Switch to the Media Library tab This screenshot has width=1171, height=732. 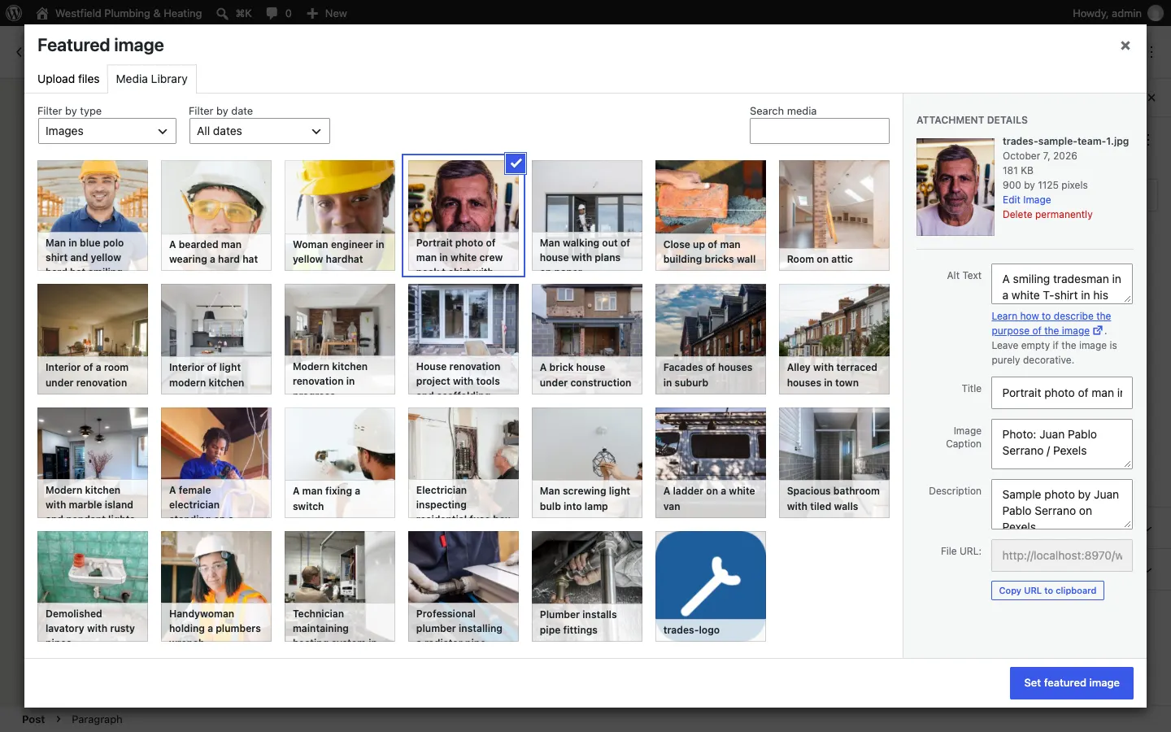point(151,79)
